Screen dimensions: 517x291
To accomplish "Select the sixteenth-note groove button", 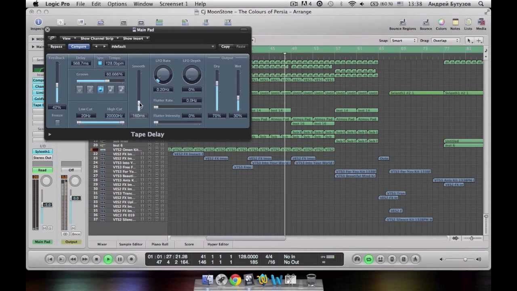I will coord(121,89).
